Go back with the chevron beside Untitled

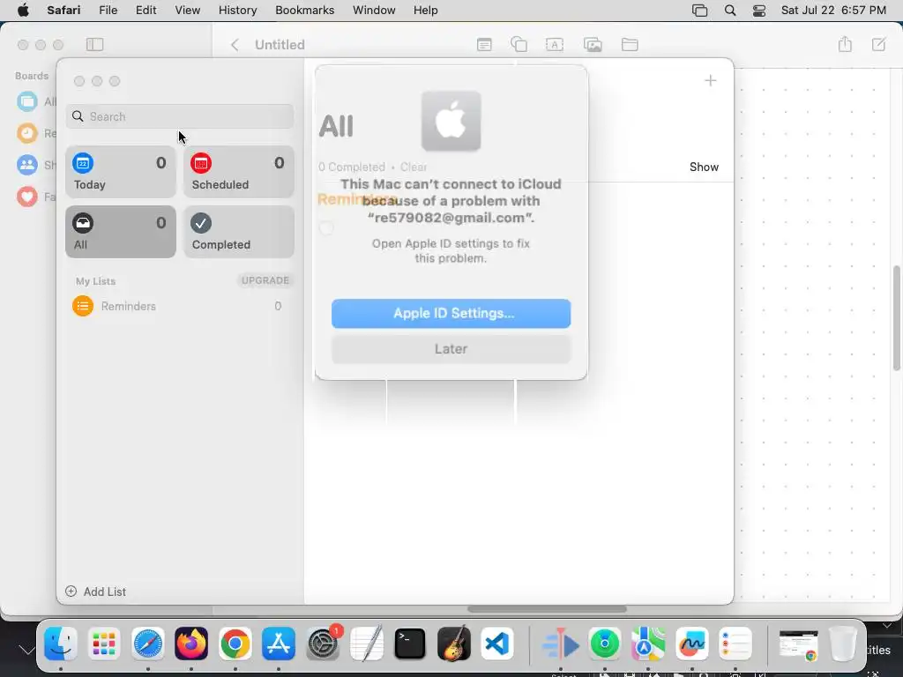[235, 45]
